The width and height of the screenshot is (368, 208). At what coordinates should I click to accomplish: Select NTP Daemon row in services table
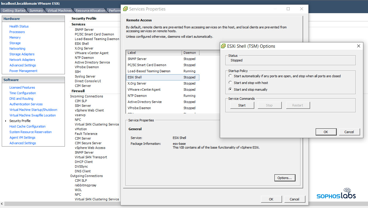click(163, 96)
